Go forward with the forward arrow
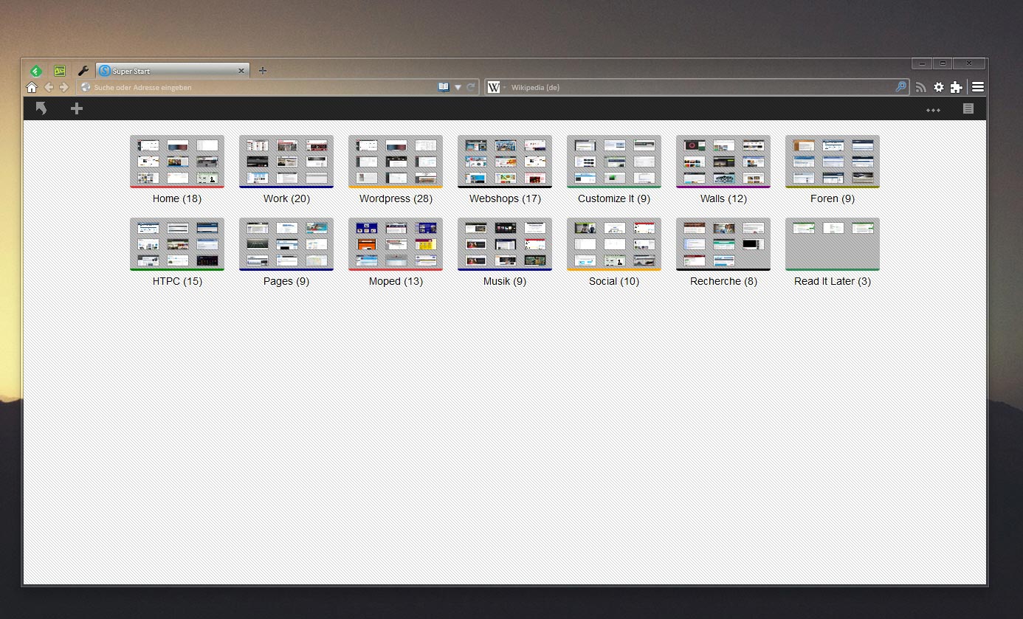1023x619 pixels. (x=63, y=87)
